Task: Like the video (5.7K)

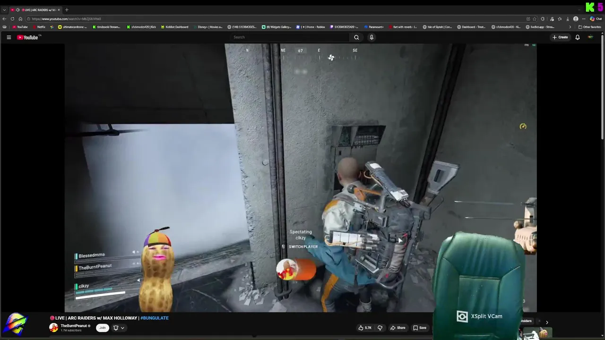Action: pos(364,328)
